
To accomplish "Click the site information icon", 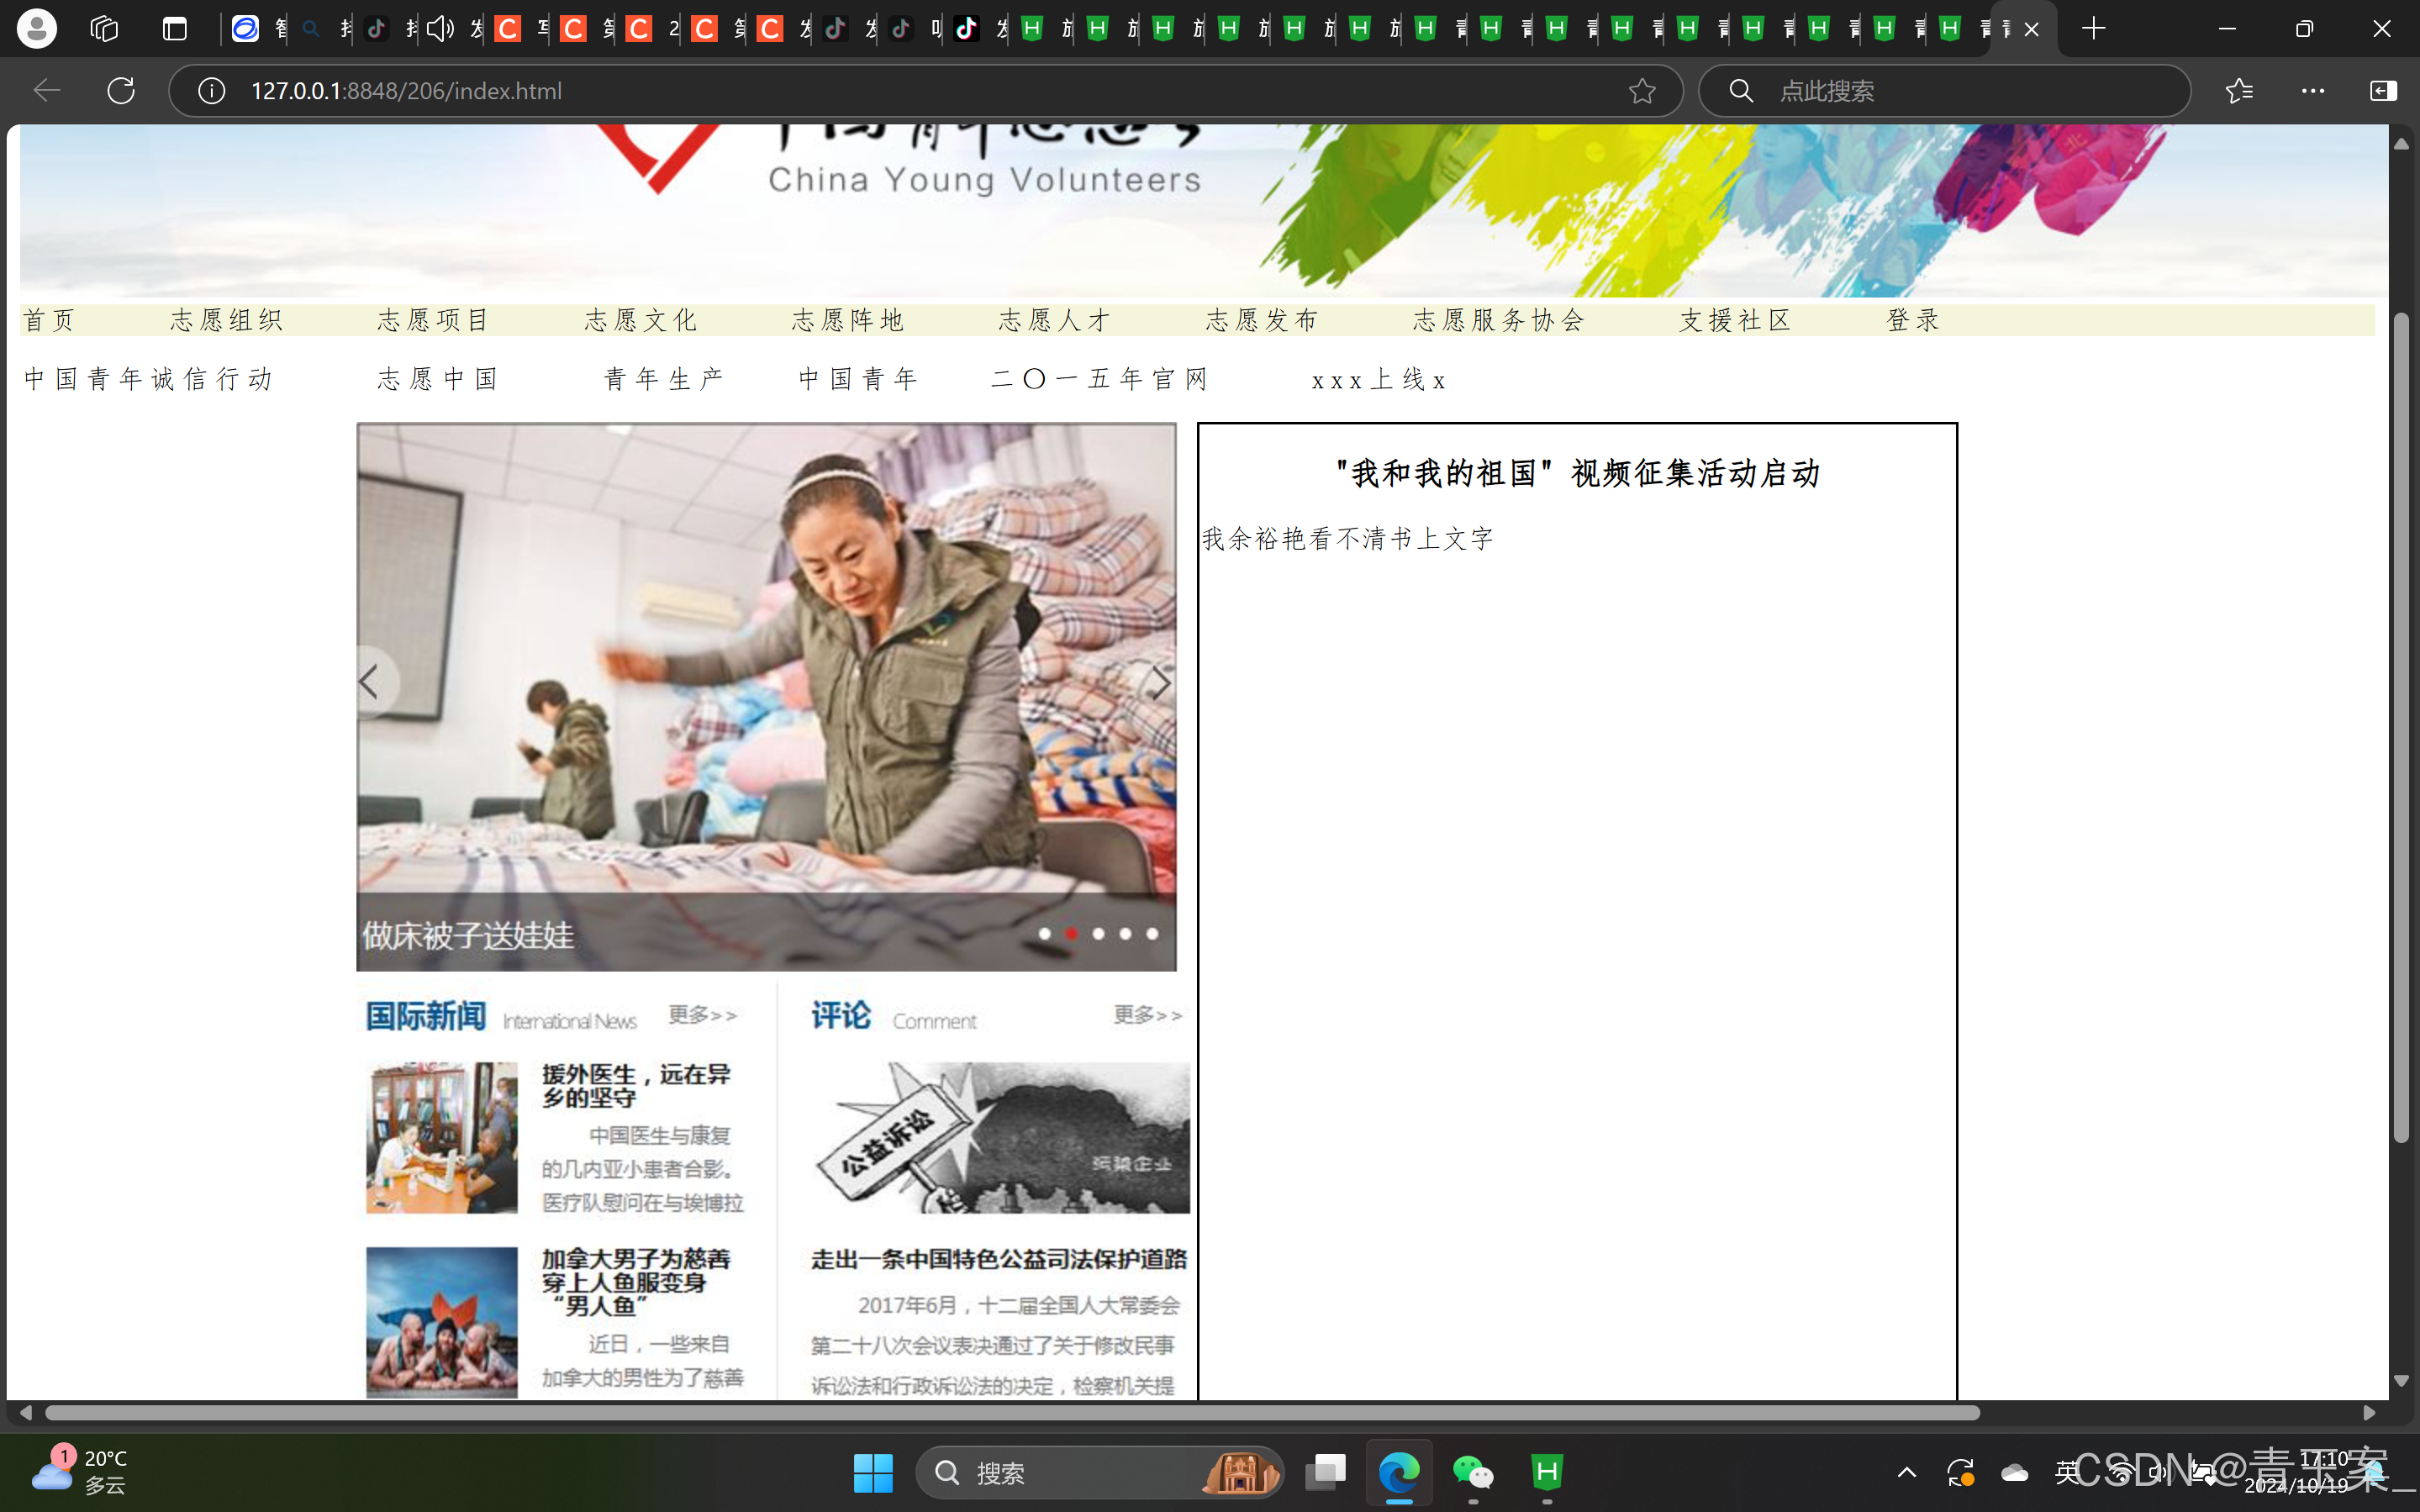I will coord(211,91).
